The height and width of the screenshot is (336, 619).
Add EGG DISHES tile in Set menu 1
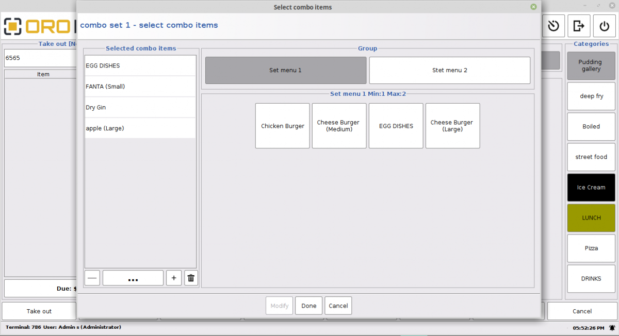pyautogui.click(x=396, y=126)
